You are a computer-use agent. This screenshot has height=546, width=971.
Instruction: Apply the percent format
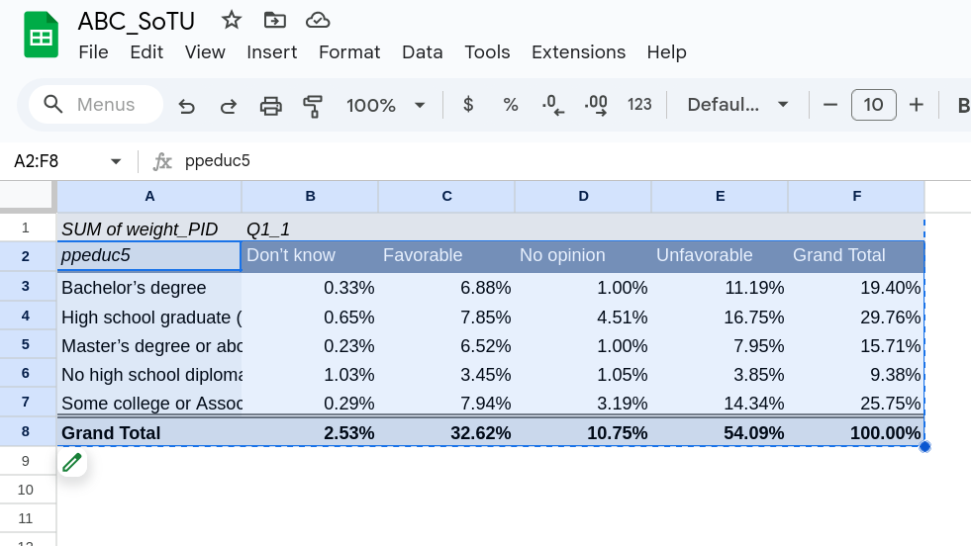click(511, 105)
